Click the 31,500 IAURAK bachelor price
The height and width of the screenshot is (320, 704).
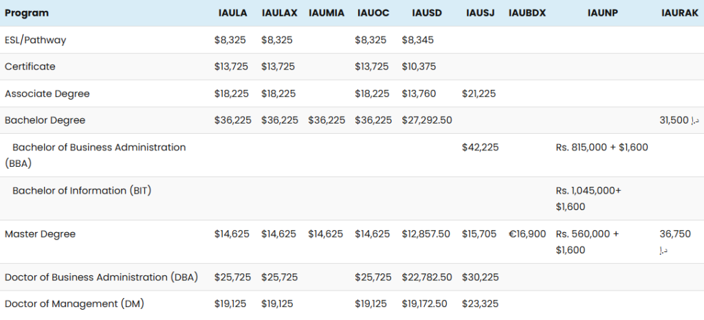679,120
